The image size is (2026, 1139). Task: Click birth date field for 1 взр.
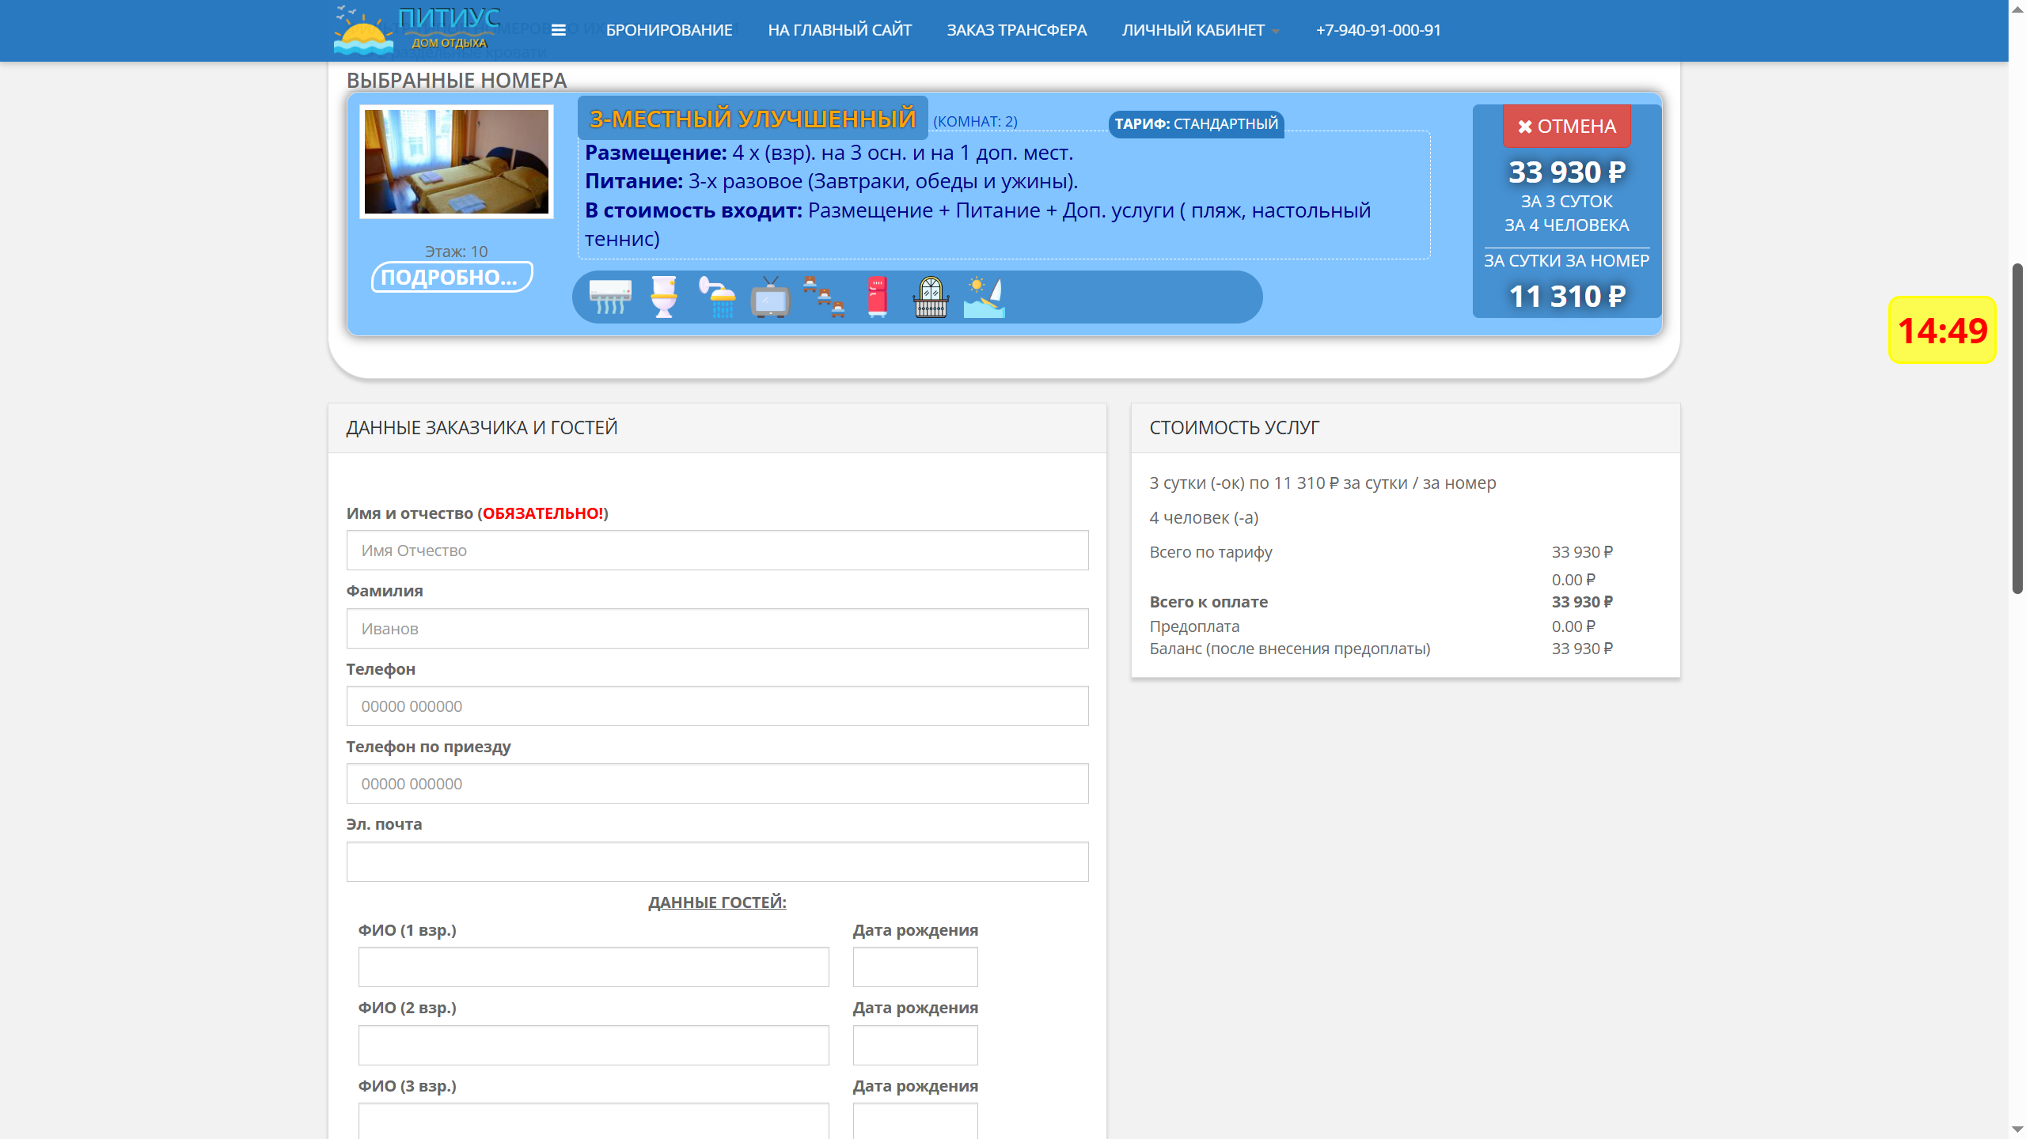pos(915,967)
